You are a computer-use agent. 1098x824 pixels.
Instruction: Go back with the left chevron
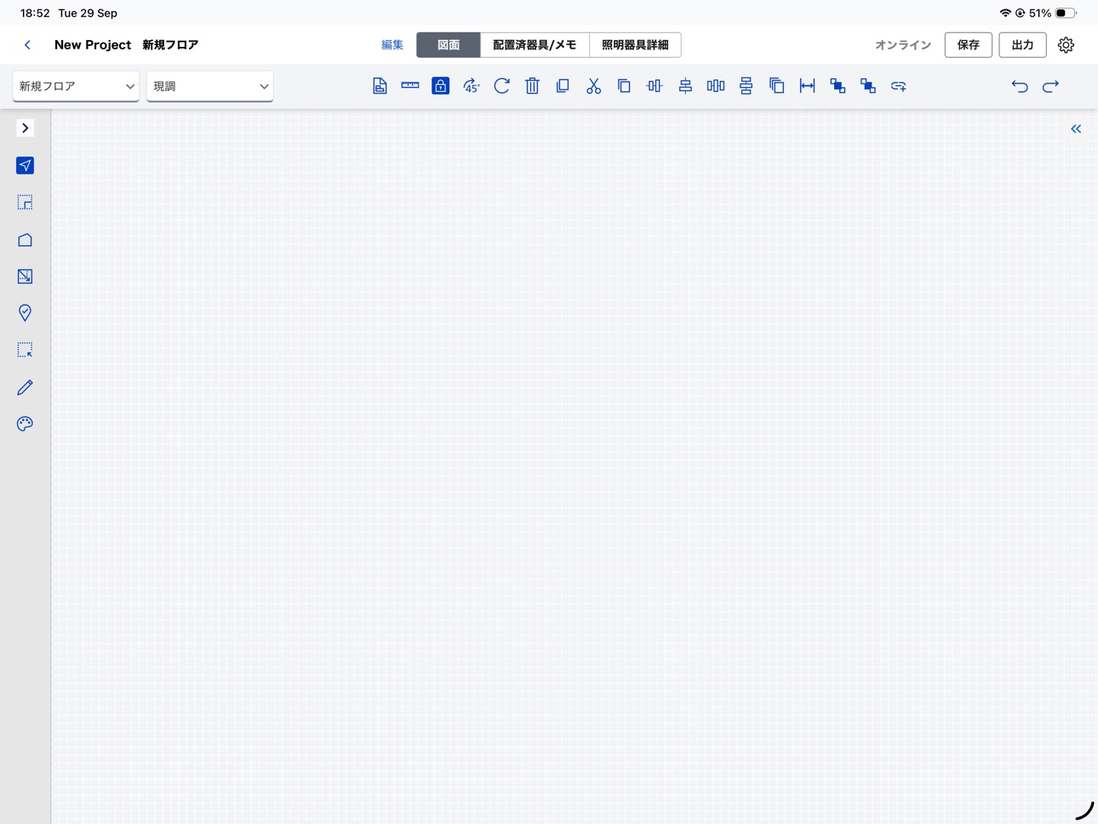(27, 45)
